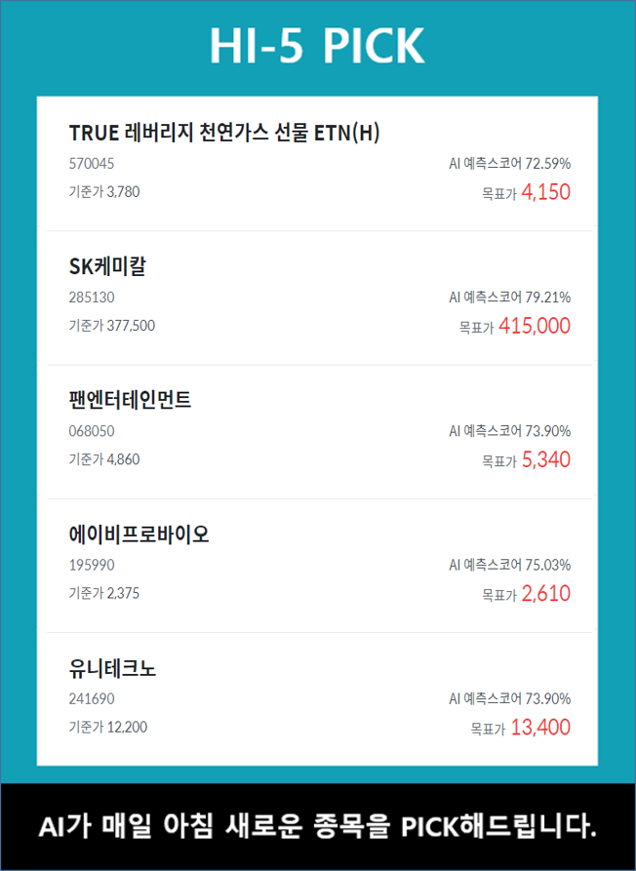Click the 에이비프로바이오 stock name
636x871 pixels.
pyautogui.click(x=139, y=534)
